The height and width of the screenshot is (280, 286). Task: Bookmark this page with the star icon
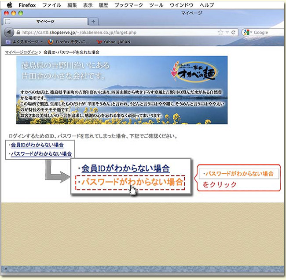click(x=220, y=33)
